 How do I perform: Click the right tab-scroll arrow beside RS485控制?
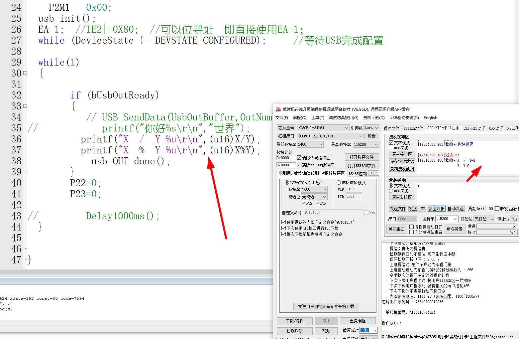pos(376,173)
